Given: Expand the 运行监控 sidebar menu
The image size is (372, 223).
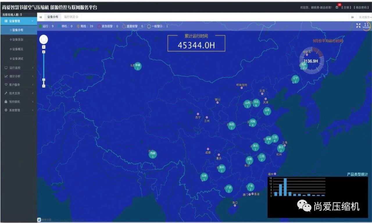Looking at the screenshot, I should [19, 68].
